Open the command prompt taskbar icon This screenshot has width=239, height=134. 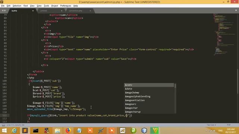coord(36,131)
